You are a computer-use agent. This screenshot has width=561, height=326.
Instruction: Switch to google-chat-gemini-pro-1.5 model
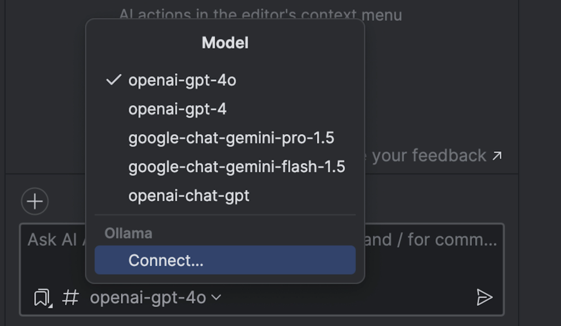(231, 138)
